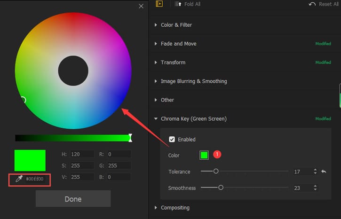Image resolution: width=341 pixels, height=219 pixels.
Task: Collapse the Chroma Key (Green Screen) section
Action: pos(156,119)
